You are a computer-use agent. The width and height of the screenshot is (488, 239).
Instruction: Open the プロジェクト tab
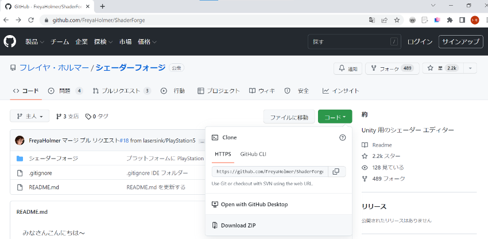(x=219, y=91)
